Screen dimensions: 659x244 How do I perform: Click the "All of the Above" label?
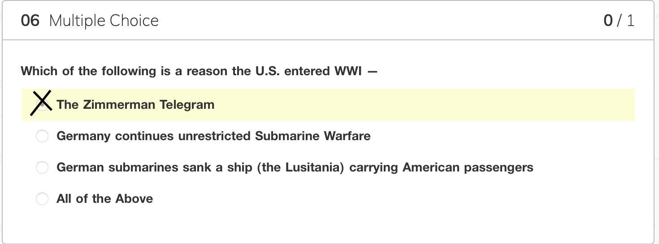click(104, 199)
